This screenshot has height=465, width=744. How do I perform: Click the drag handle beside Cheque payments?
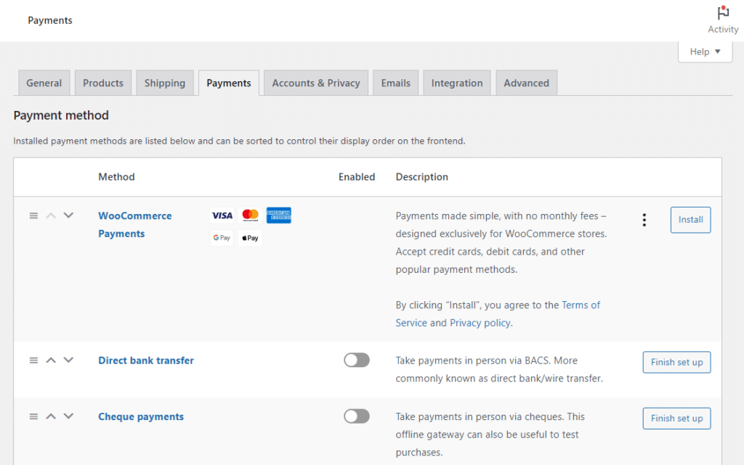(33, 416)
